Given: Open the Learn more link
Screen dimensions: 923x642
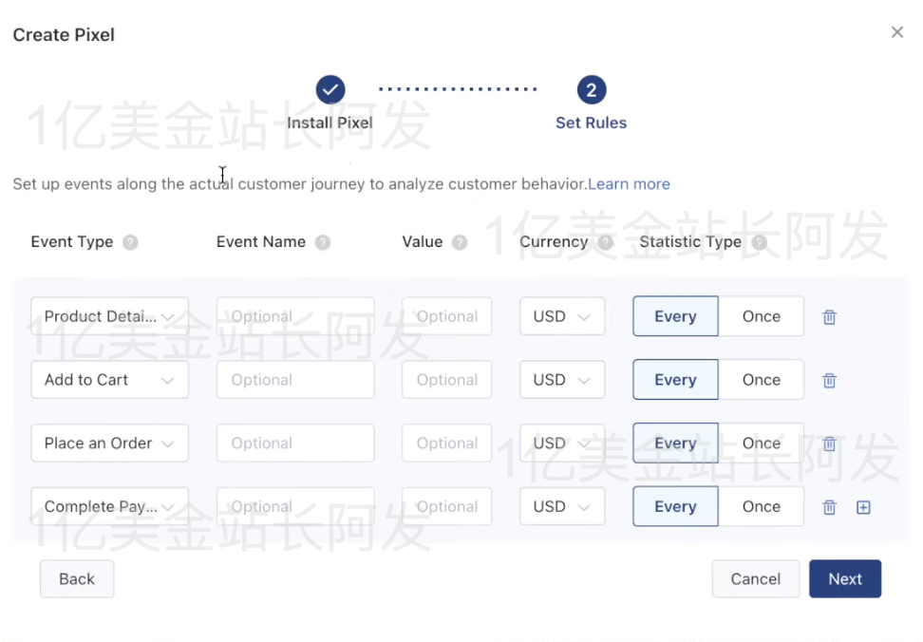Looking at the screenshot, I should click(629, 184).
